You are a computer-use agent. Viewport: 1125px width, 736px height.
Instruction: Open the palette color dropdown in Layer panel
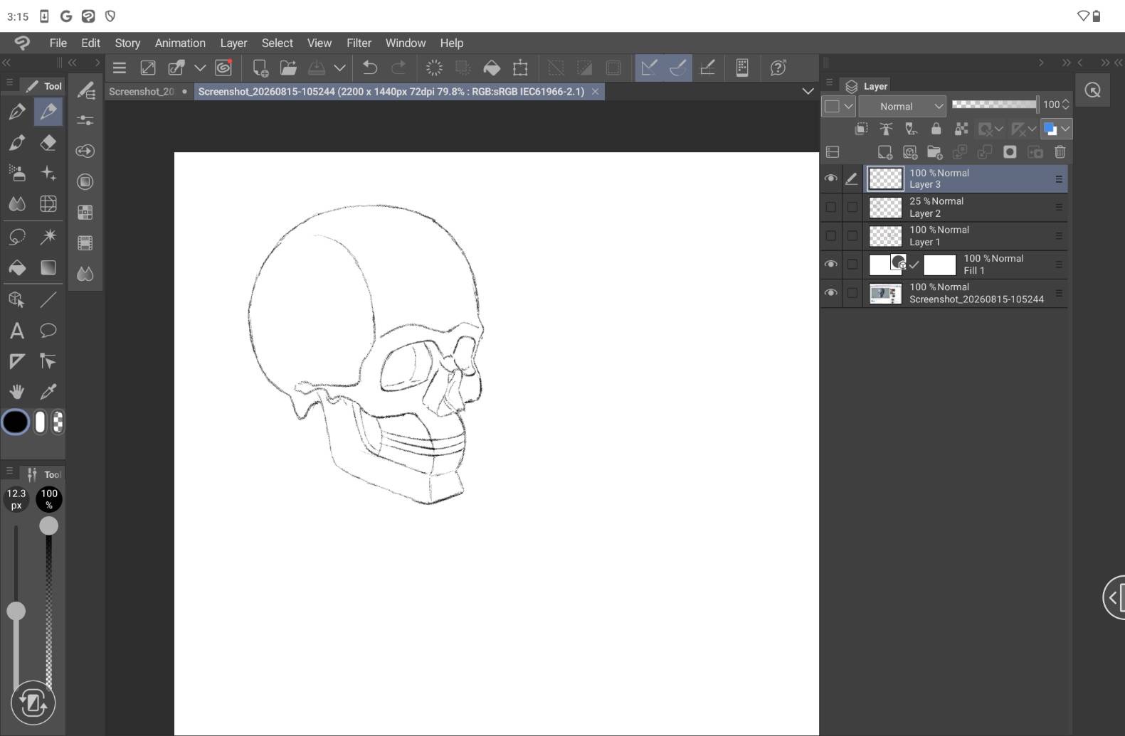pos(839,106)
